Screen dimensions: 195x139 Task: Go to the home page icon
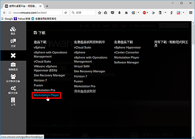point(126,13)
